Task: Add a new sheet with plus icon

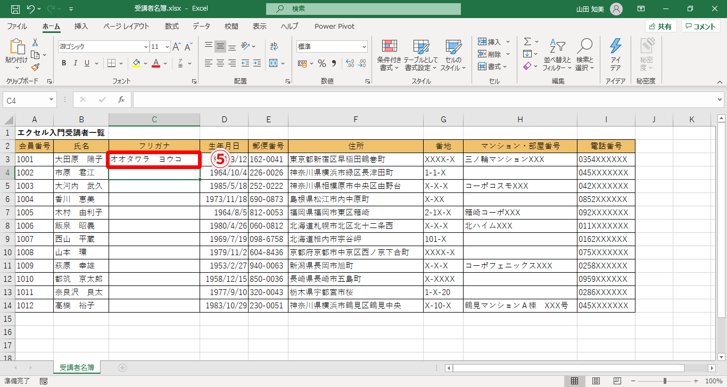Action: pyautogui.click(x=122, y=367)
